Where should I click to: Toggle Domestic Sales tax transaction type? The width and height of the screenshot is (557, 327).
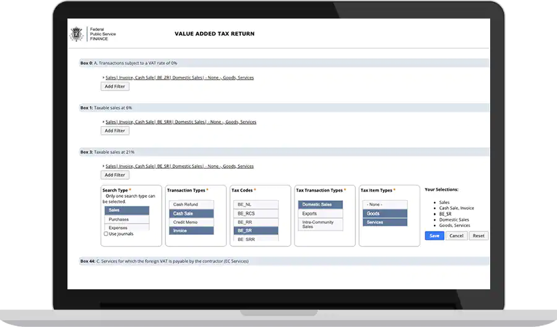321,205
